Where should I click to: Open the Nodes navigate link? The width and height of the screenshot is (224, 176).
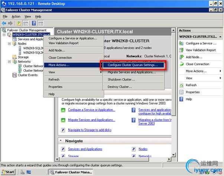click(x=143, y=149)
